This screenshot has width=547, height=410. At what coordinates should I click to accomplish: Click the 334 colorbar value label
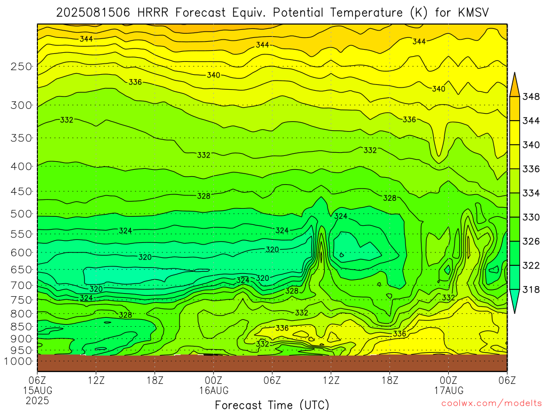531,193
